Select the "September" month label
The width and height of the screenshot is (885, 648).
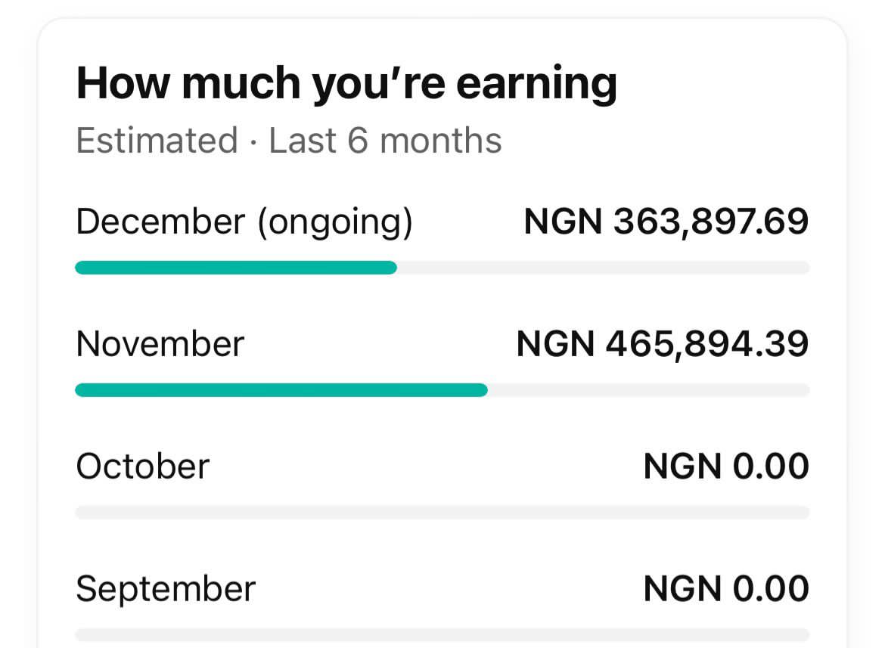click(166, 589)
